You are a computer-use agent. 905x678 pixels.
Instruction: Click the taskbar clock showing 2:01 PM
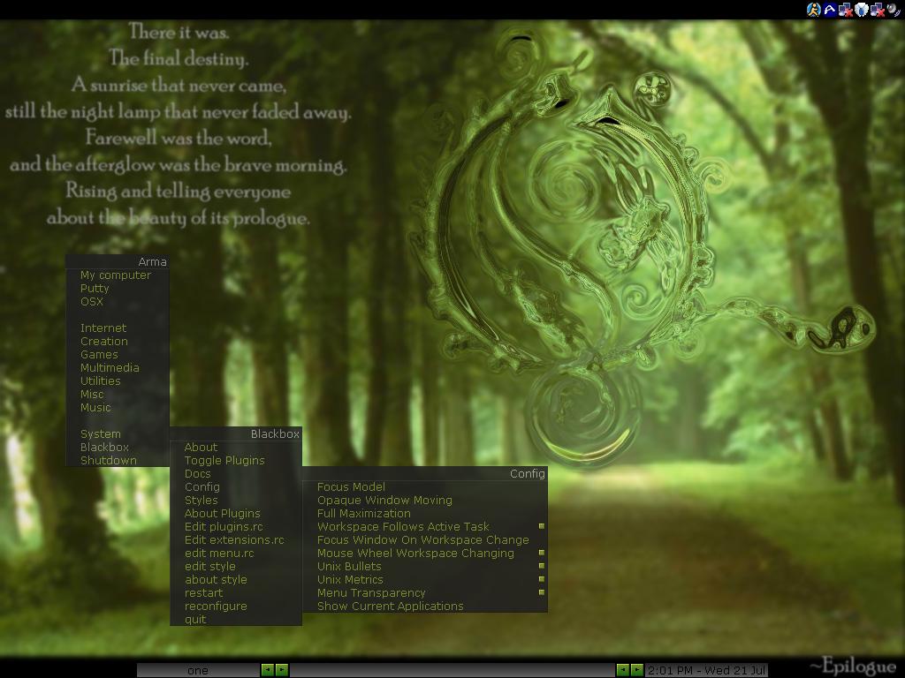706,670
